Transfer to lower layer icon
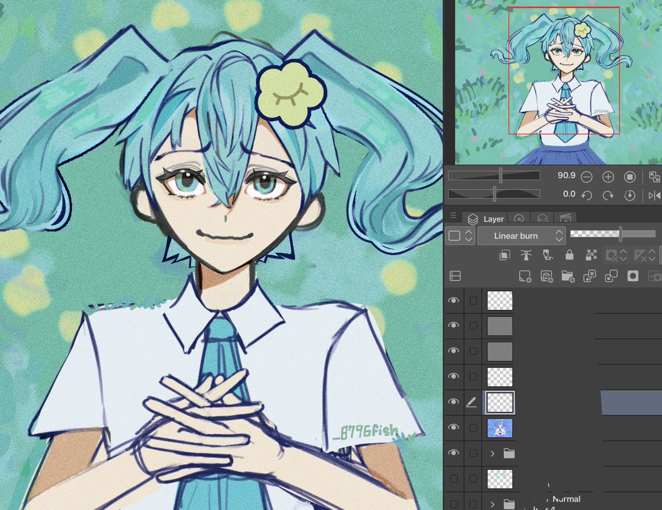 pyautogui.click(x=590, y=276)
